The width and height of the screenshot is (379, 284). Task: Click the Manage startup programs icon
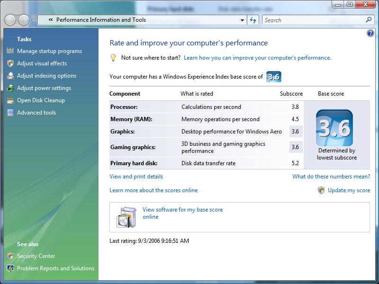pos(10,51)
